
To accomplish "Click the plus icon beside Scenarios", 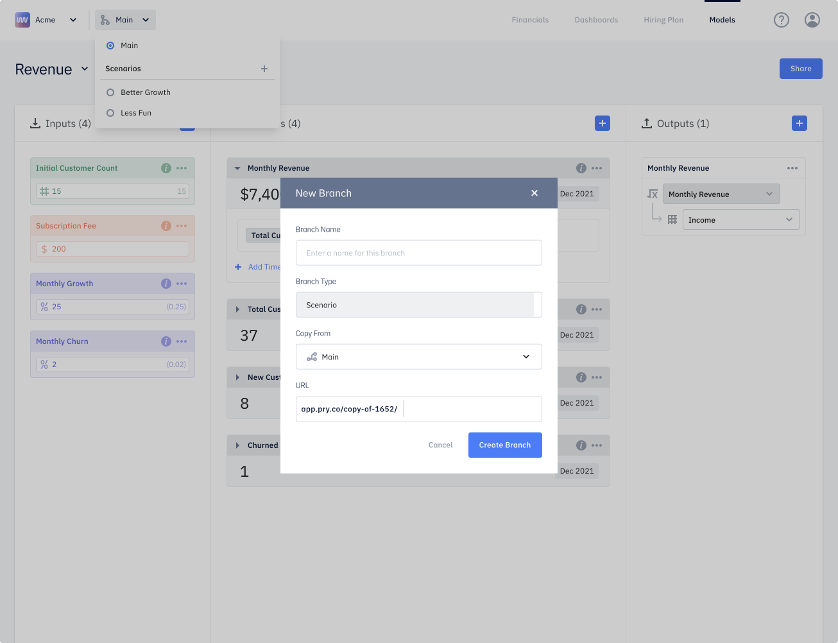I will [264, 69].
